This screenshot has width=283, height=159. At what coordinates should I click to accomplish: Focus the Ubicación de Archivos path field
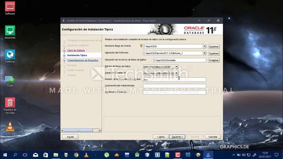coord(180,60)
